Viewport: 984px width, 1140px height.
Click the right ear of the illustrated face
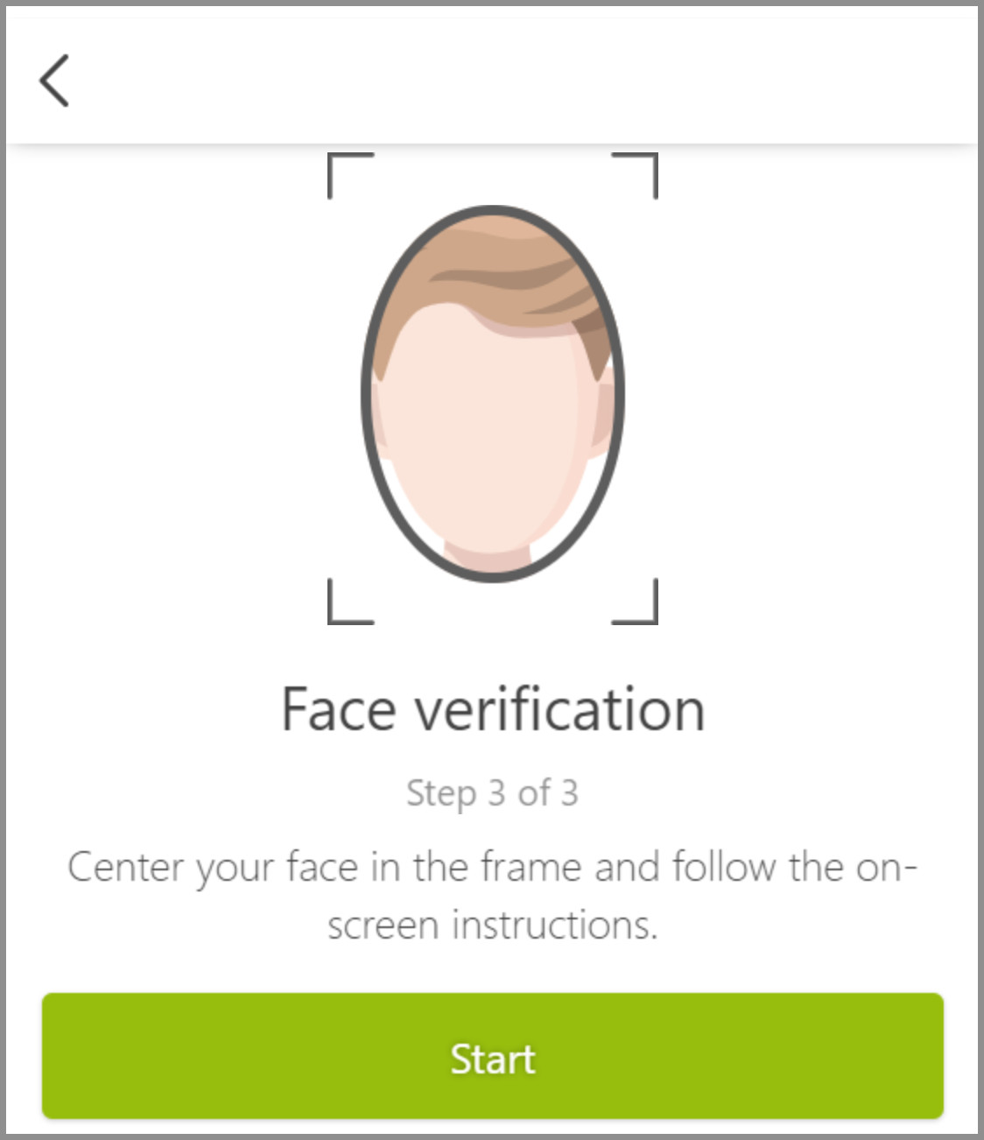(x=603, y=410)
